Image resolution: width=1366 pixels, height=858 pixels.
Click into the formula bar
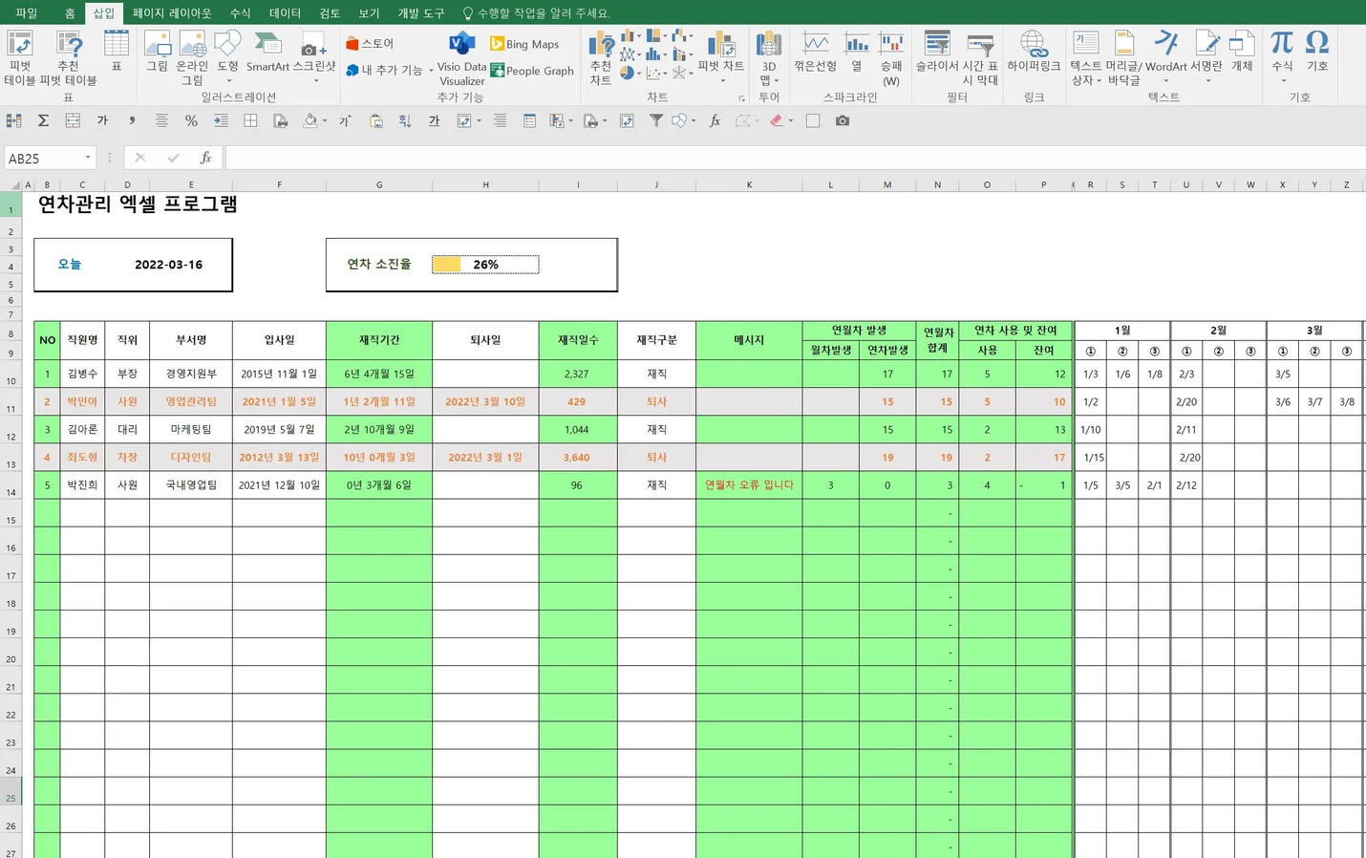(x=795, y=158)
